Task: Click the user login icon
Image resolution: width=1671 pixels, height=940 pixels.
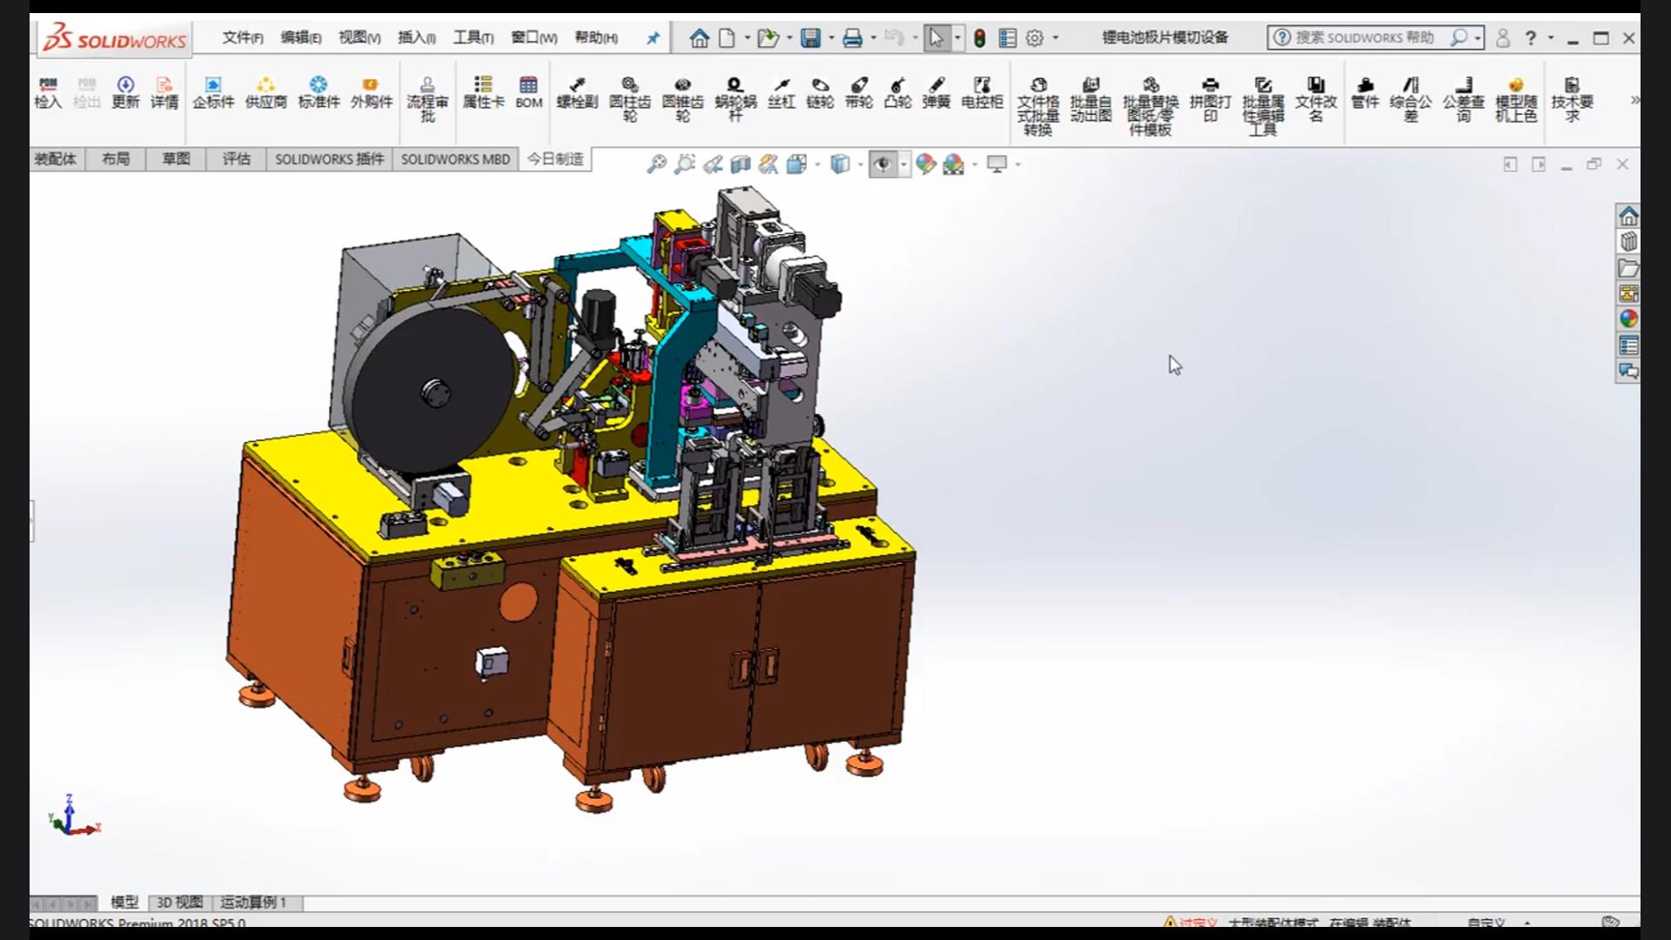Action: tap(1503, 37)
